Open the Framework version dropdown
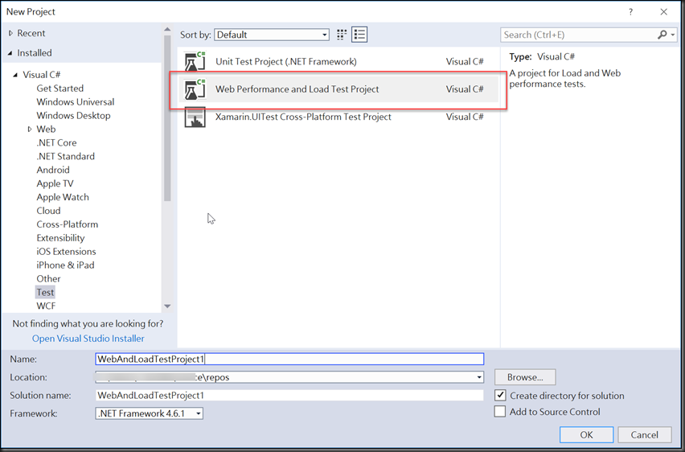This screenshot has height=452, width=685. pos(149,413)
